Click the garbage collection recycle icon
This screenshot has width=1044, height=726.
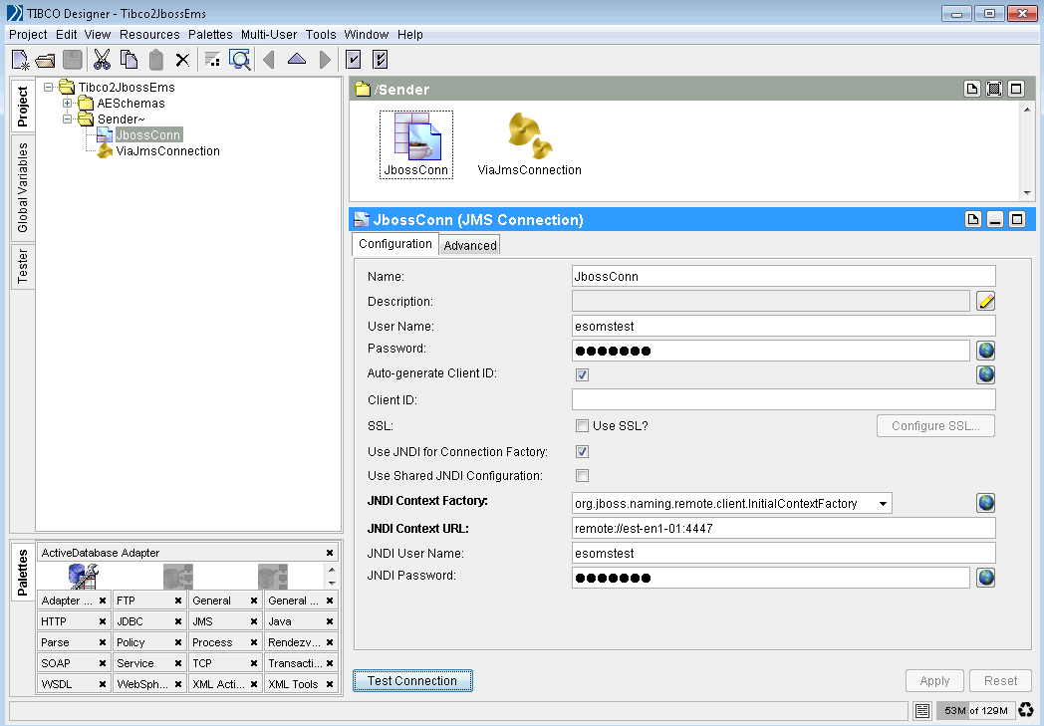pos(1026,710)
